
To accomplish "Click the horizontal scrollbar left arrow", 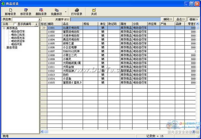I will 42,131.
